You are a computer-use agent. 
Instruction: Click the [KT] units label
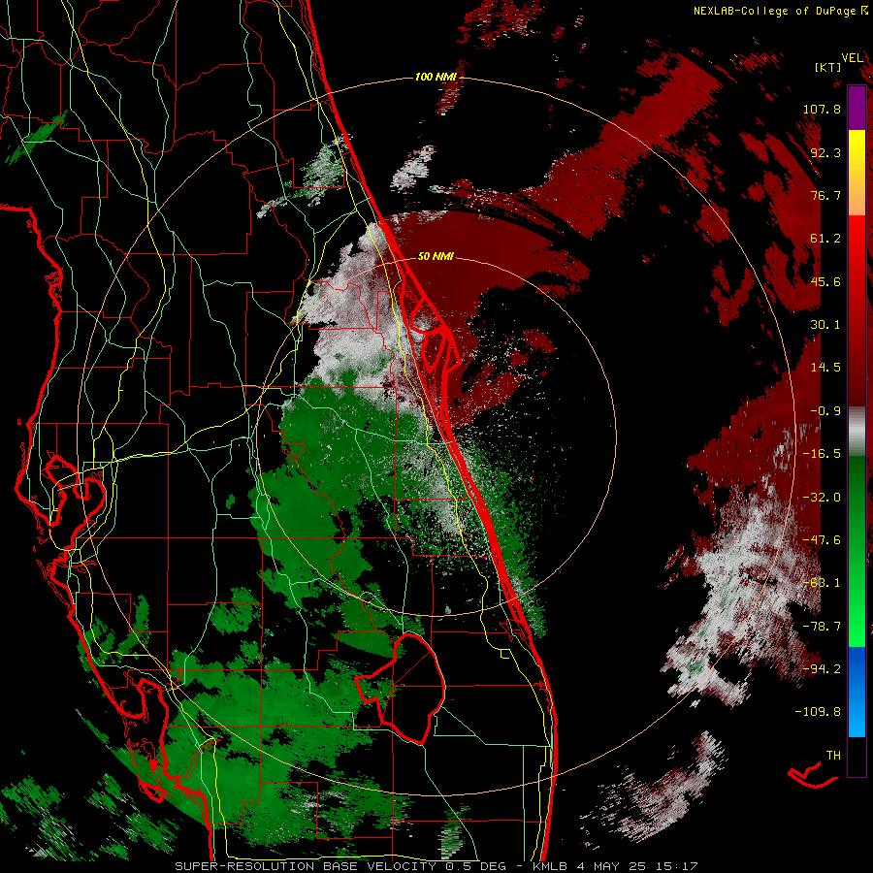(828, 67)
